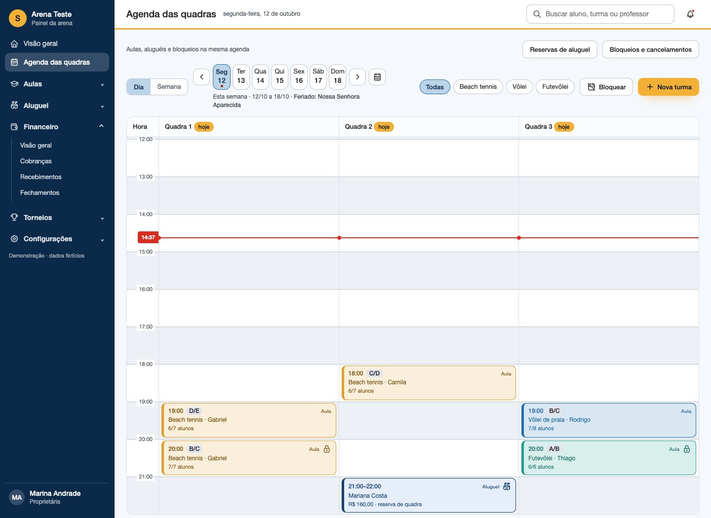Filter agenda by Beach tennis
The width and height of the screenshot is (711, 518).
click(478, 87)
